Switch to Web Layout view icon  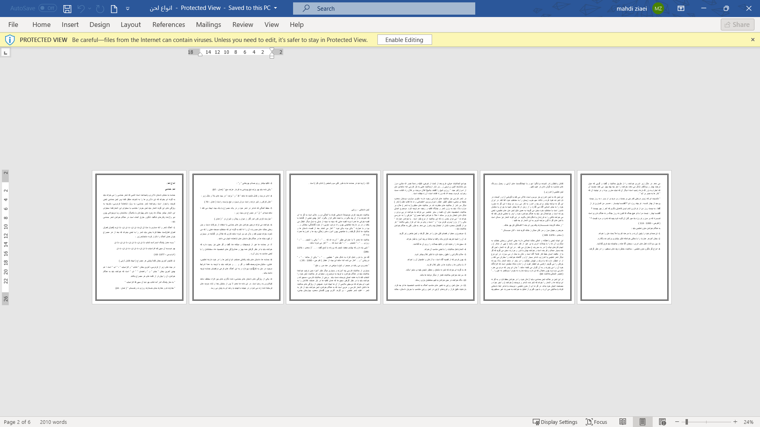[662, 422]
